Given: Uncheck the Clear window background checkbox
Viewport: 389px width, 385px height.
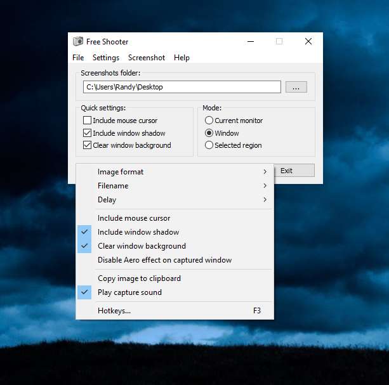Looking at the screenshot, I should tap(87, 145).
